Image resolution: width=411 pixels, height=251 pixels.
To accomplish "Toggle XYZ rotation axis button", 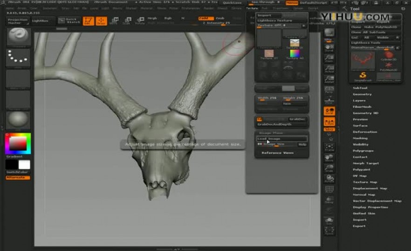I will coord(329,129).
